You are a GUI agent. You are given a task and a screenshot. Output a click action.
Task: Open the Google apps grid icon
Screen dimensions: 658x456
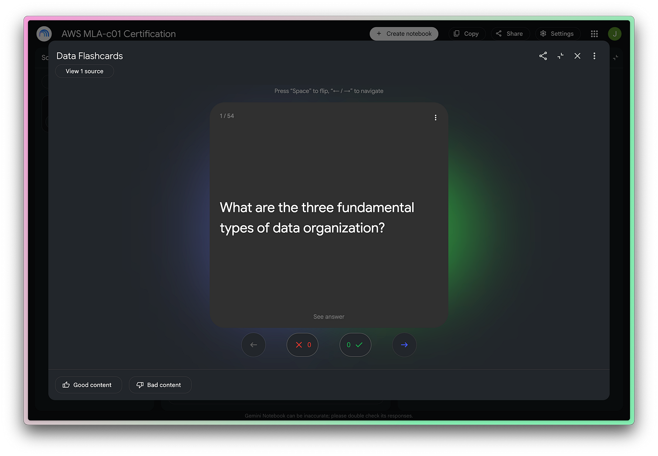[x=594, y=34]
